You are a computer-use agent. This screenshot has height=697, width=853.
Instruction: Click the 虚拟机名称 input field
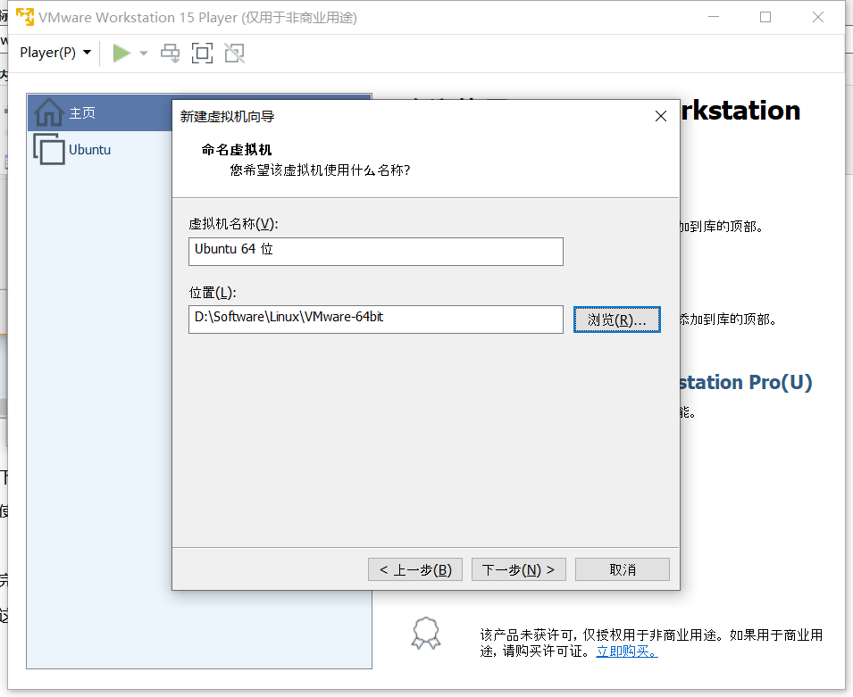tap(375, 251)
